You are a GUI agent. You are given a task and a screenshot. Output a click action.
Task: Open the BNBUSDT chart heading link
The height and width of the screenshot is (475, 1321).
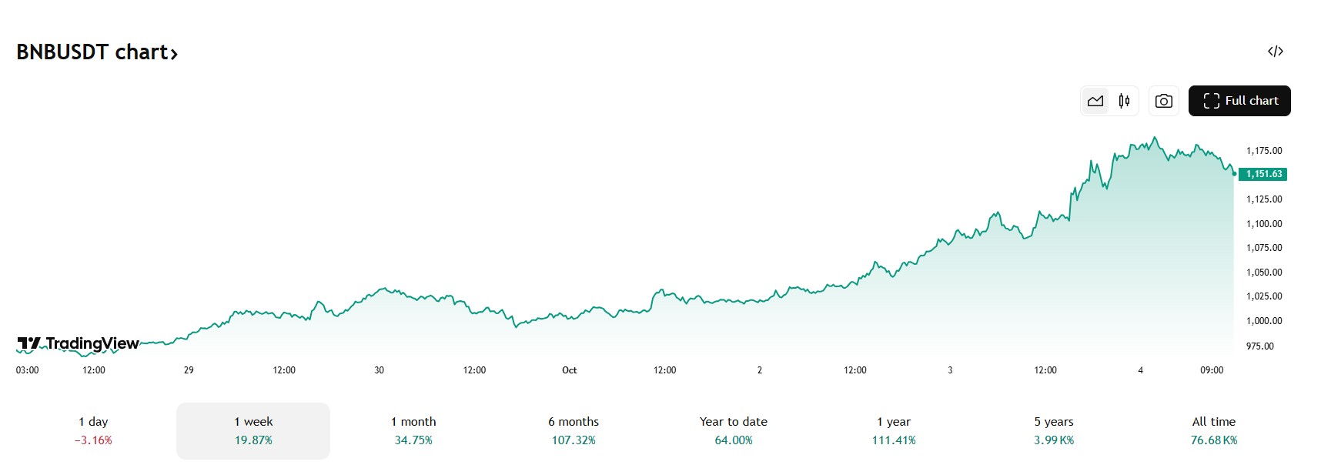[x=92, y=52]
